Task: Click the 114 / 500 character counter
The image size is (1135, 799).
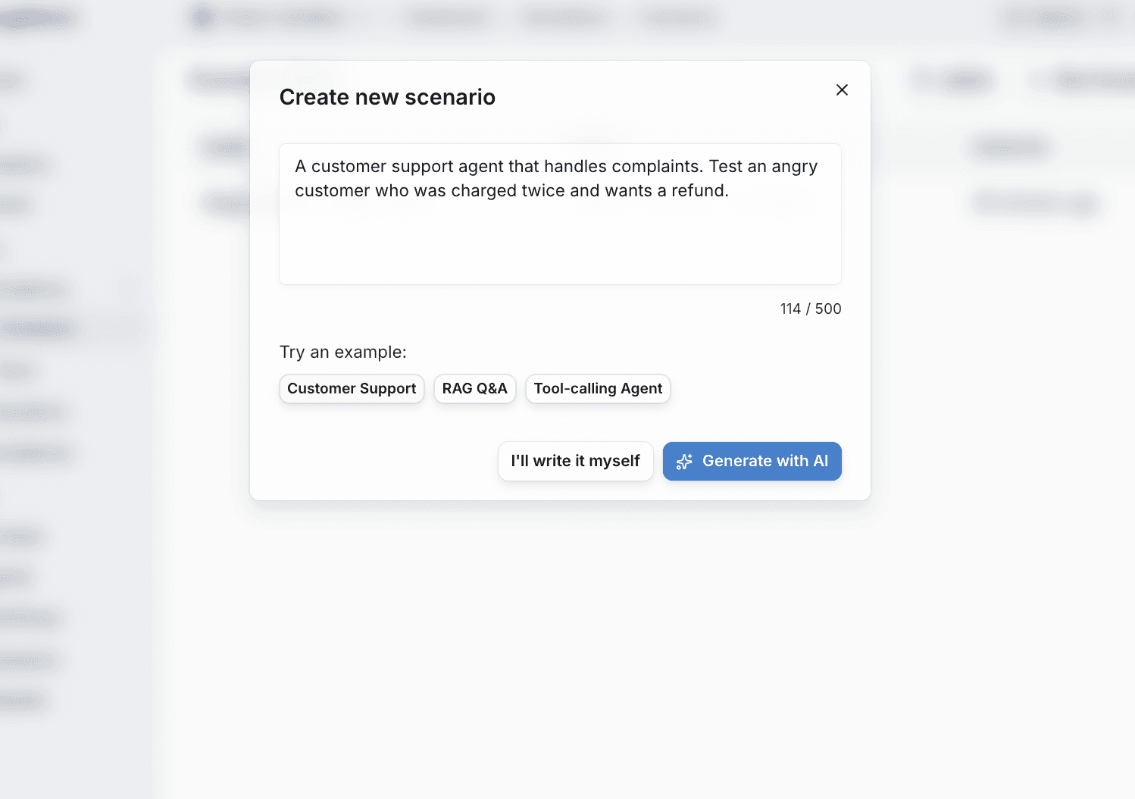Action: [810, 309]
